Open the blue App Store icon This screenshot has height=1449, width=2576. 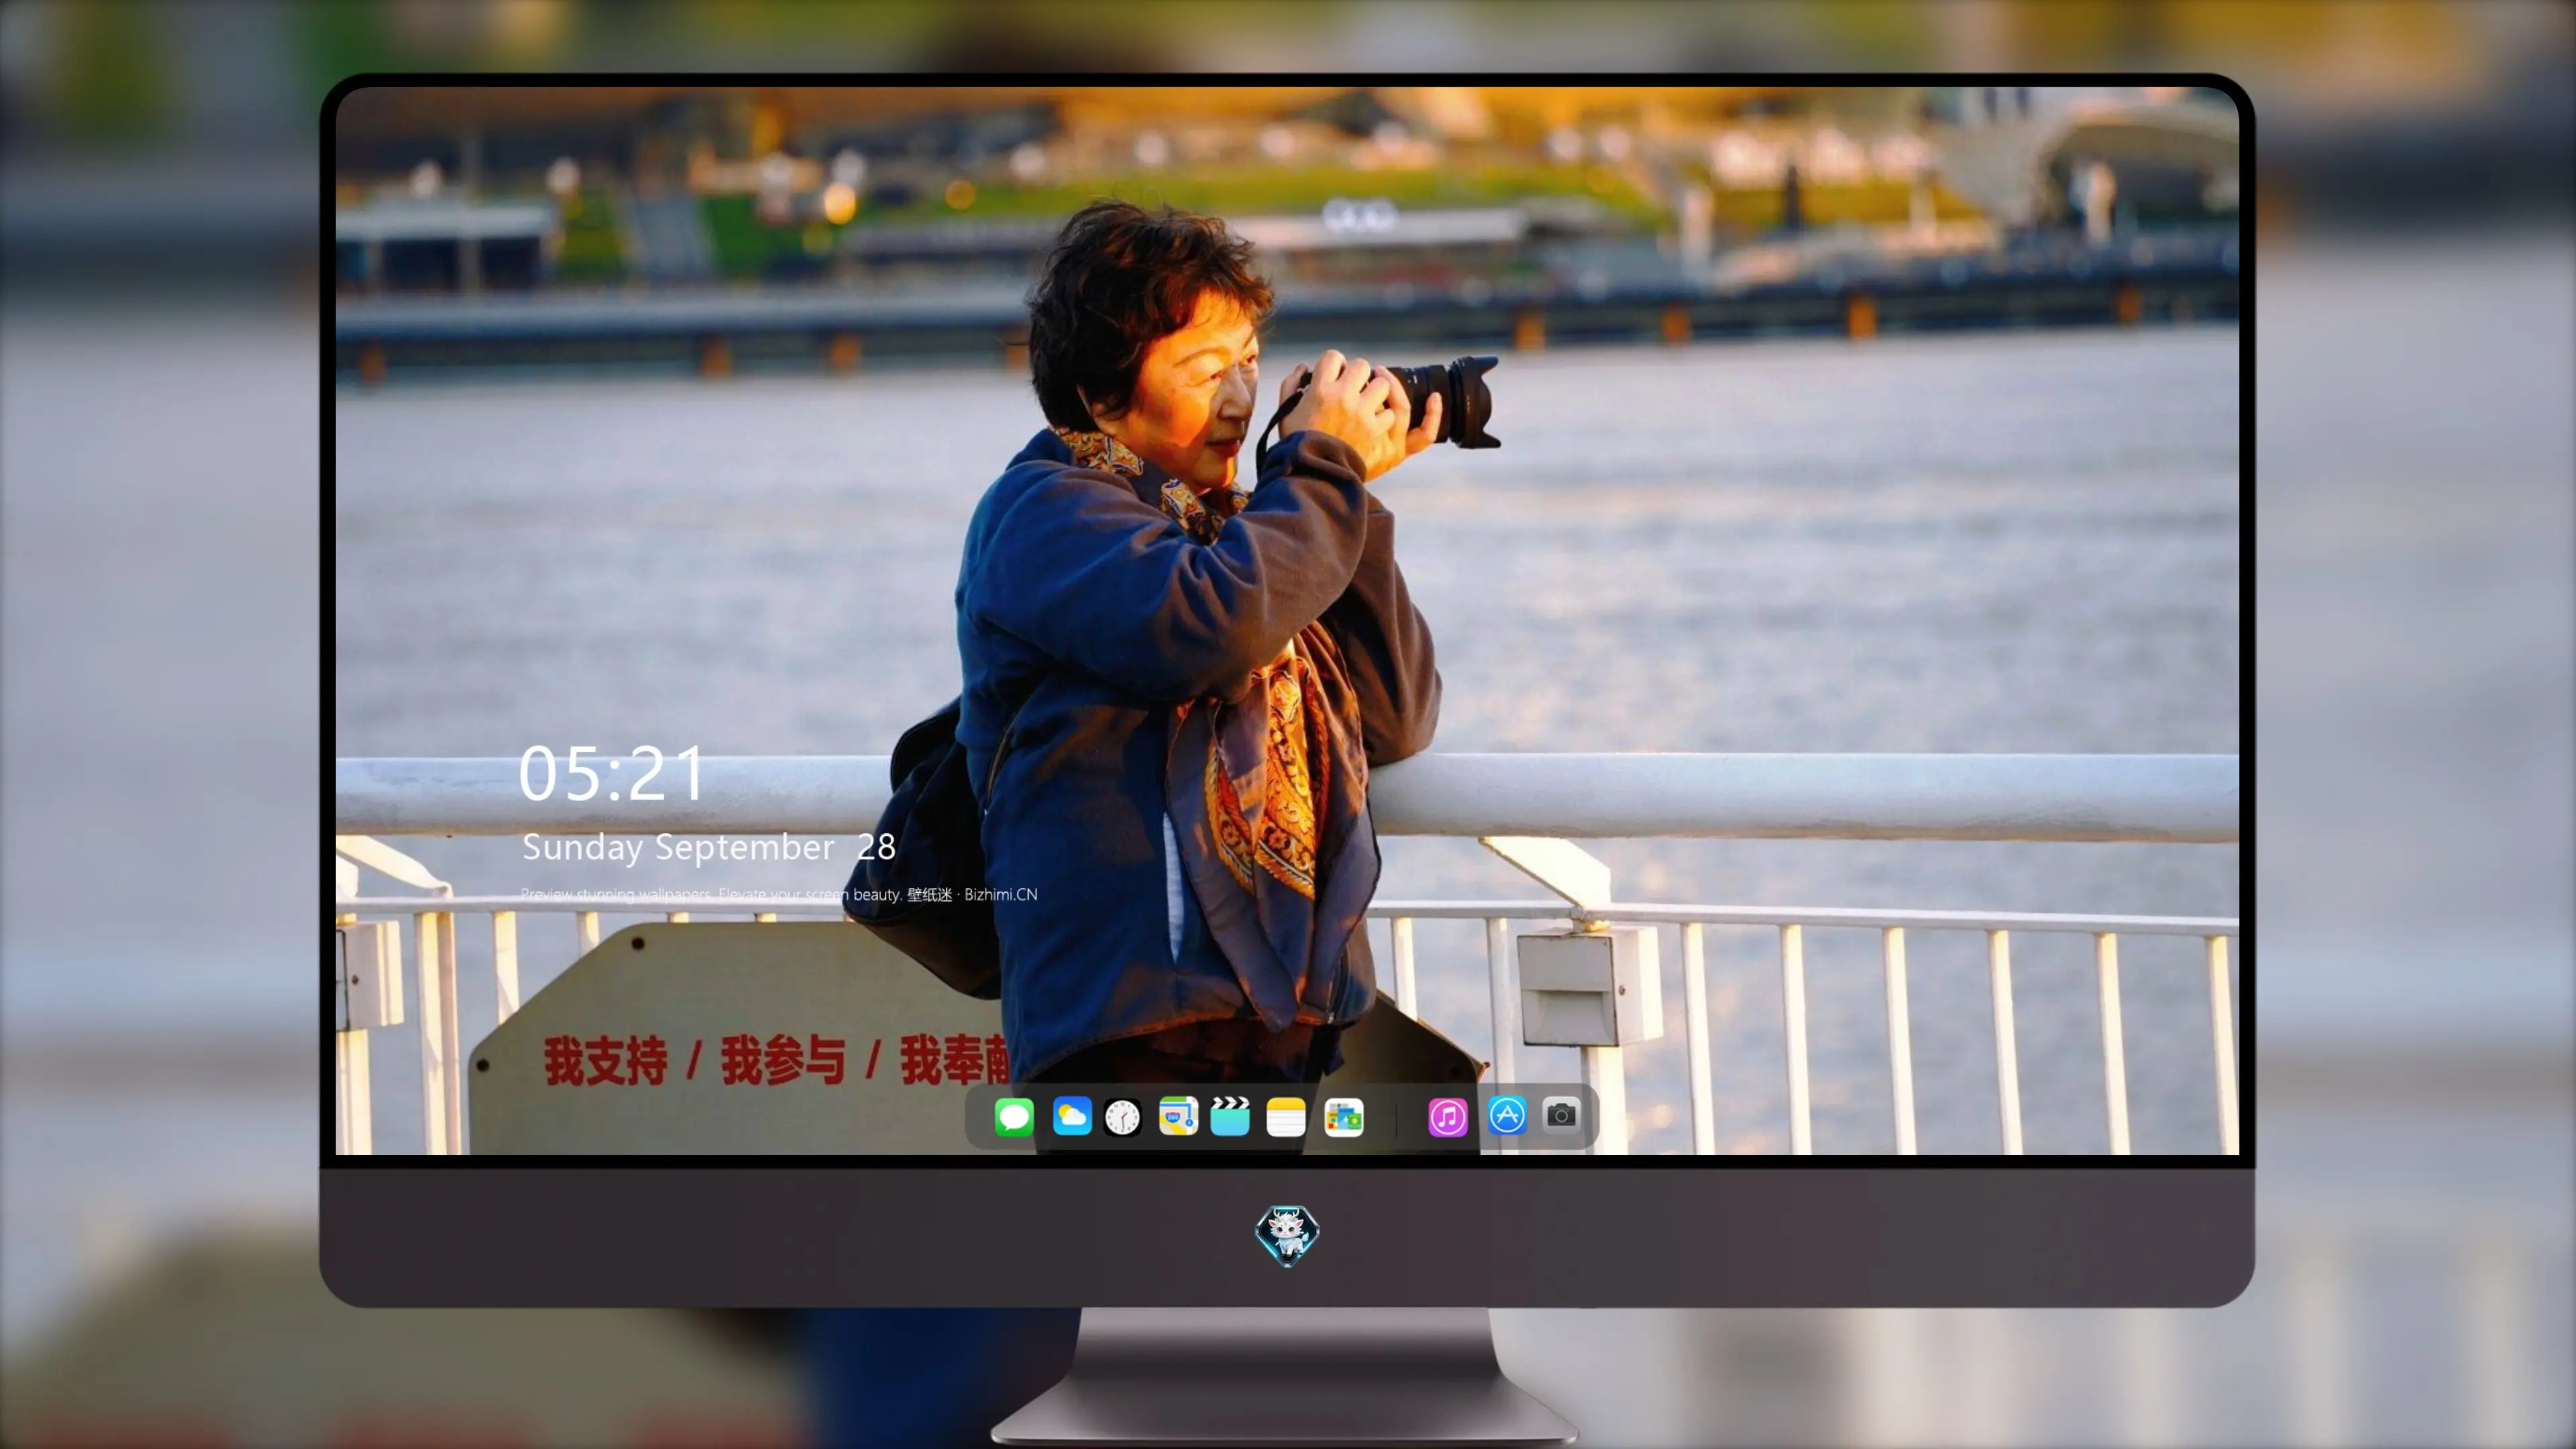[x=1506, y=1115]
